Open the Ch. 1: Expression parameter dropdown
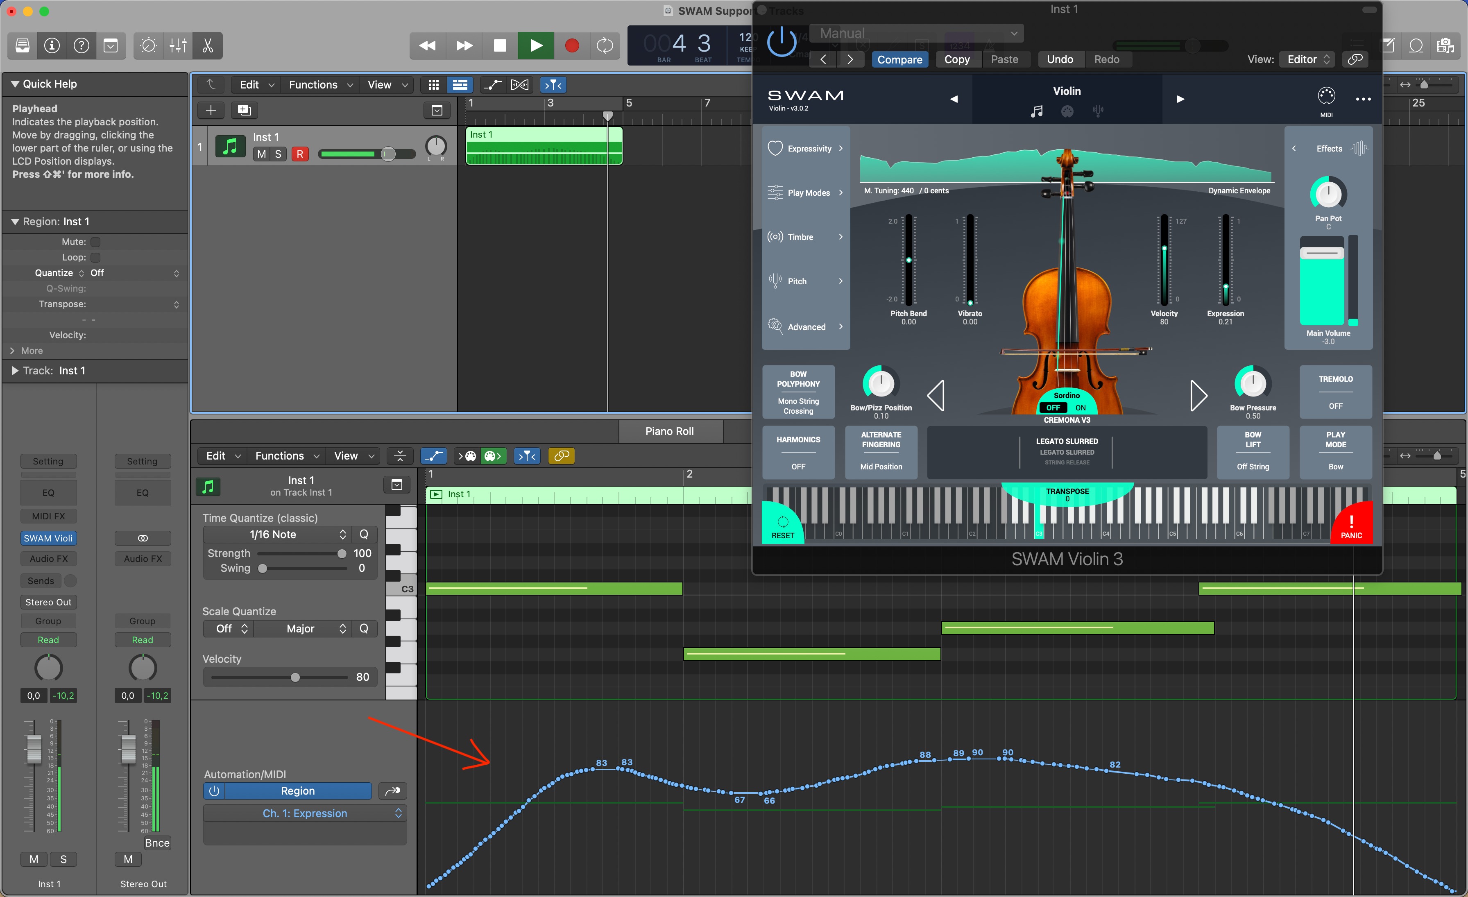The height and width of the screenshot is (897, 1468). [x=304, y=813]
